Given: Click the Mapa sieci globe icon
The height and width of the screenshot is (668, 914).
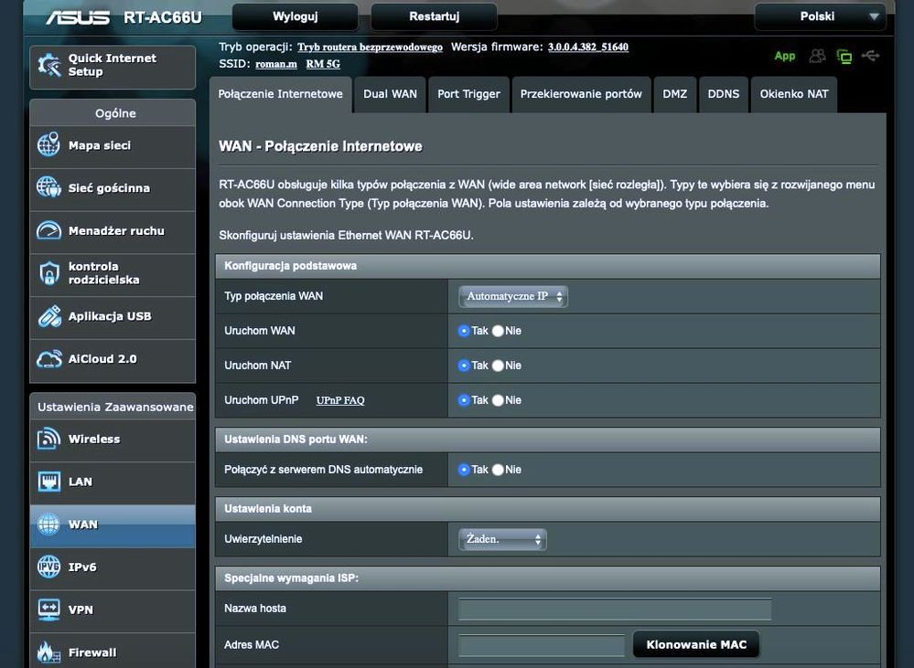Looking at the screenshot, I should 48,146.
